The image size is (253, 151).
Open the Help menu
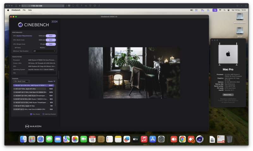click(30, 10)
